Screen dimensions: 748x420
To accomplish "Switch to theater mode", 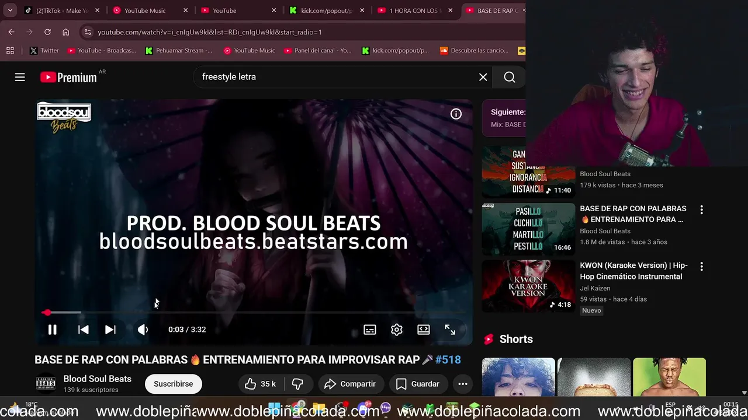I will 424,330.
